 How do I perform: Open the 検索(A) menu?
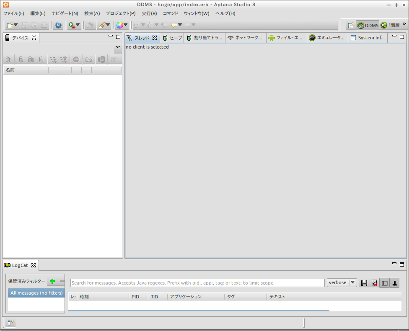92,13
